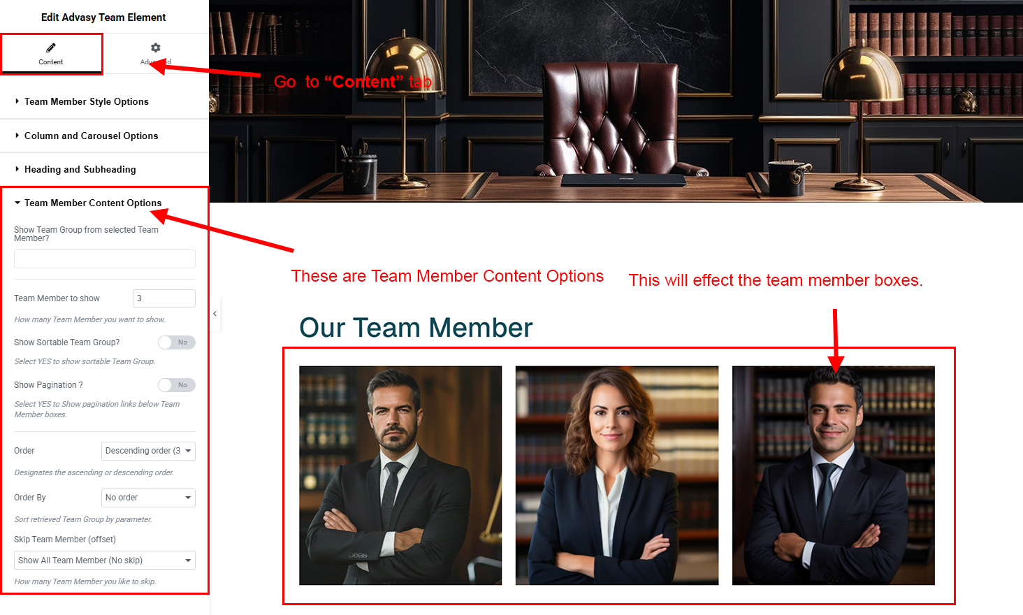Select the first team member photo
The height and width of the screenshot is (615, 1023).
[400, 475]
